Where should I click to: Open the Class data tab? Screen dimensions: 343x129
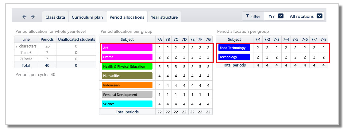[x=55, y=17]
